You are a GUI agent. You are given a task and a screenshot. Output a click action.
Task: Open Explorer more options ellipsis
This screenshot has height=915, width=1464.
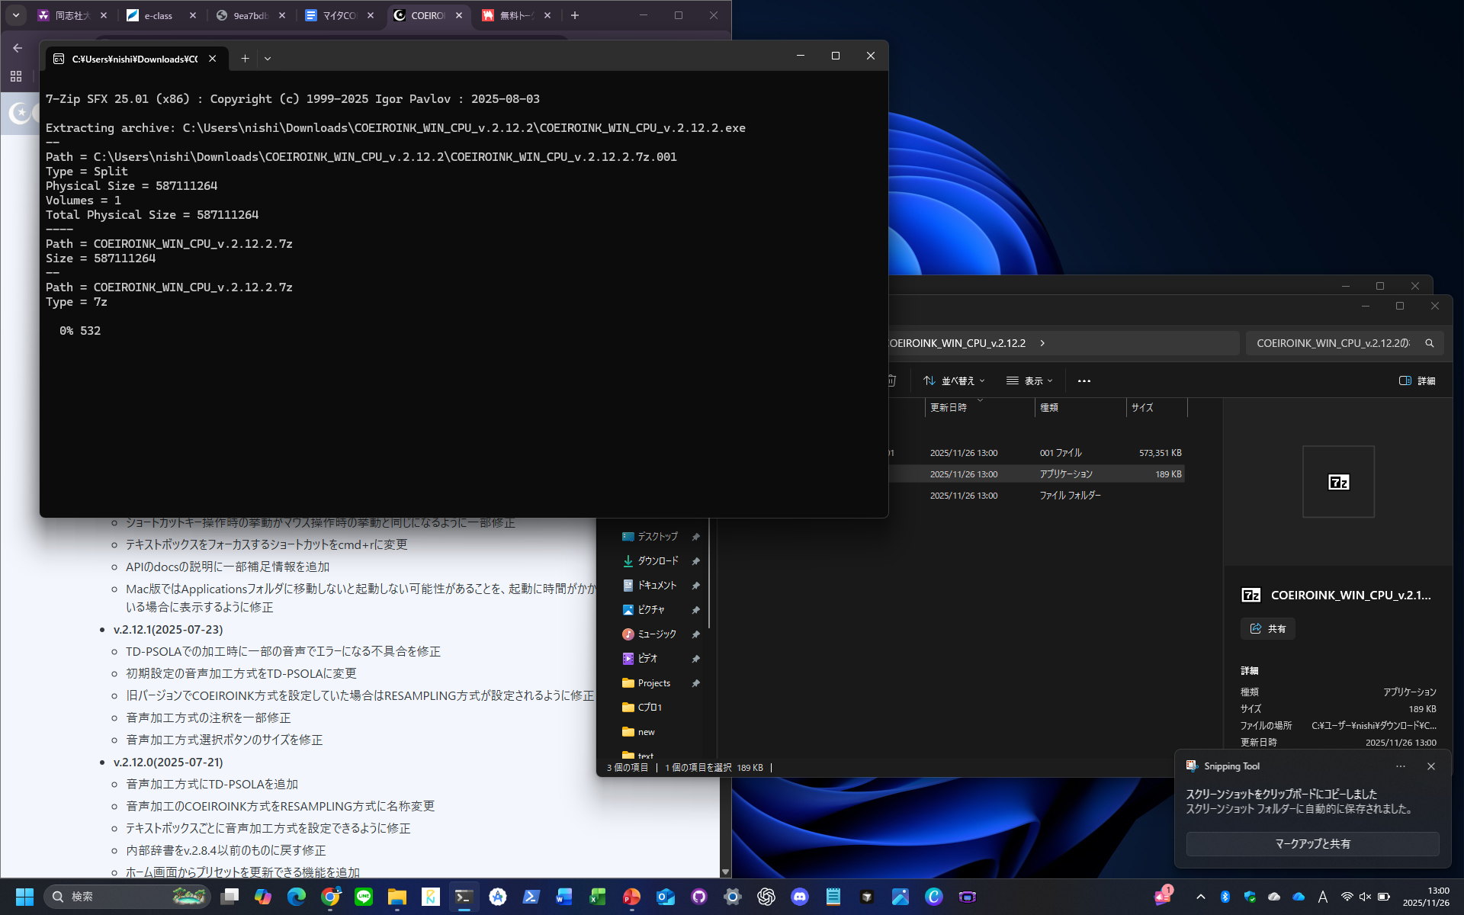[1084, 380]
